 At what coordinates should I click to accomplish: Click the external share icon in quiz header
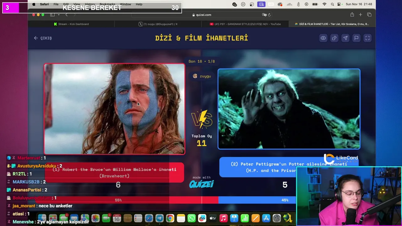tap(334, 38)
